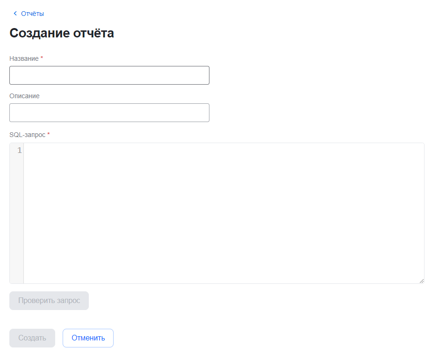The height and width of the screenshot is (354, 432).
Task: Click the required asterisk next to Название
Action: (x=42, y=58)
